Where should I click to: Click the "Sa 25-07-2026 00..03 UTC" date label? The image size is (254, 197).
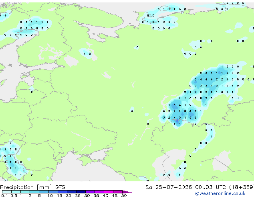click(185, 187)
